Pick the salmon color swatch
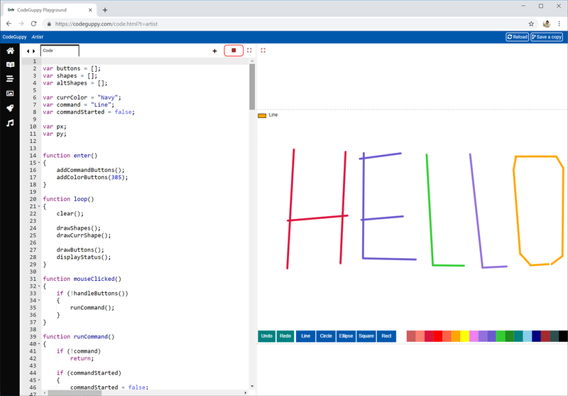Screen dimensions: 568x396 [420, 336]
